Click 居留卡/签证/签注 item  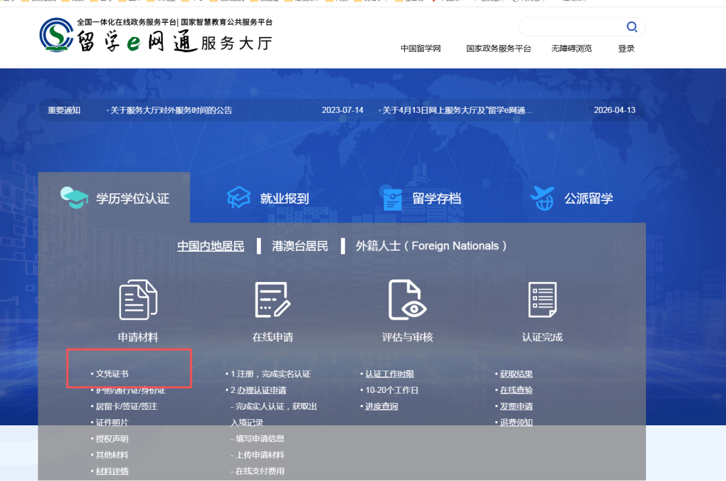click(x=126, y=406)
